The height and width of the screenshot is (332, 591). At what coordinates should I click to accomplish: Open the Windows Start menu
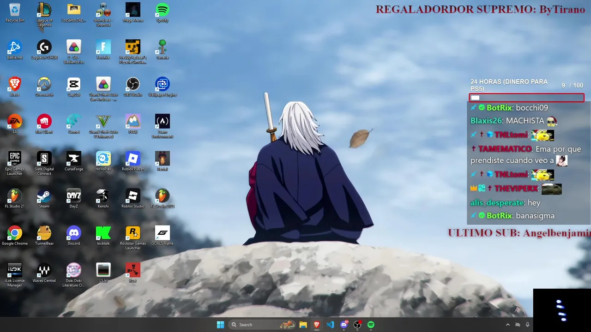[x=220, y=325]
